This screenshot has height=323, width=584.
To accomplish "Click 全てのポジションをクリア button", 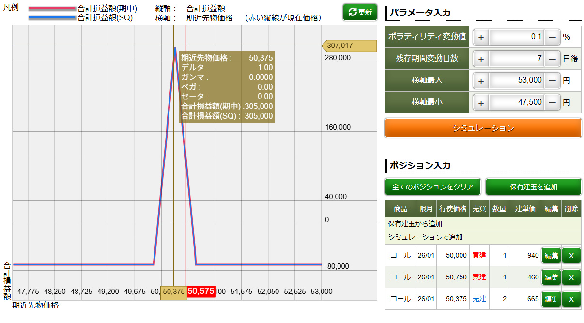I will coord(433,187).
